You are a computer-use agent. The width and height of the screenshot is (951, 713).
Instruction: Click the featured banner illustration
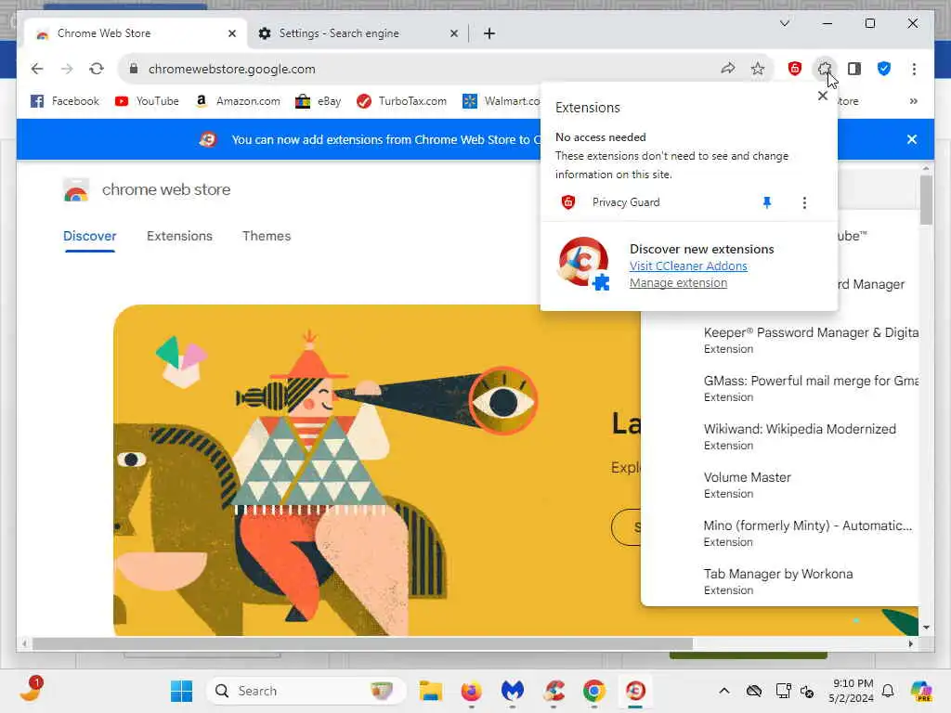point(376,470)
